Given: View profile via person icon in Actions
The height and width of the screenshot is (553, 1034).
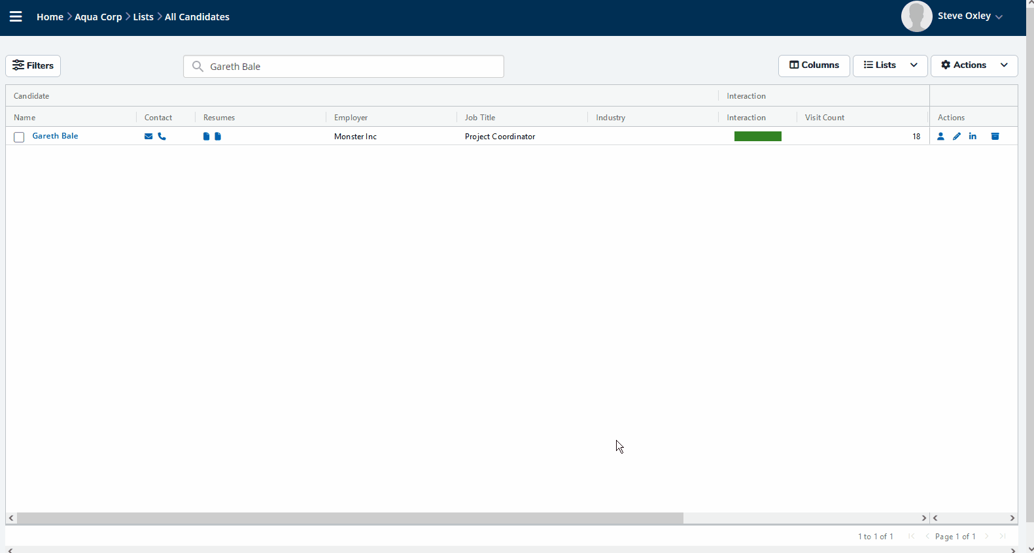Looking at the screenshot, I should [940, 137].
